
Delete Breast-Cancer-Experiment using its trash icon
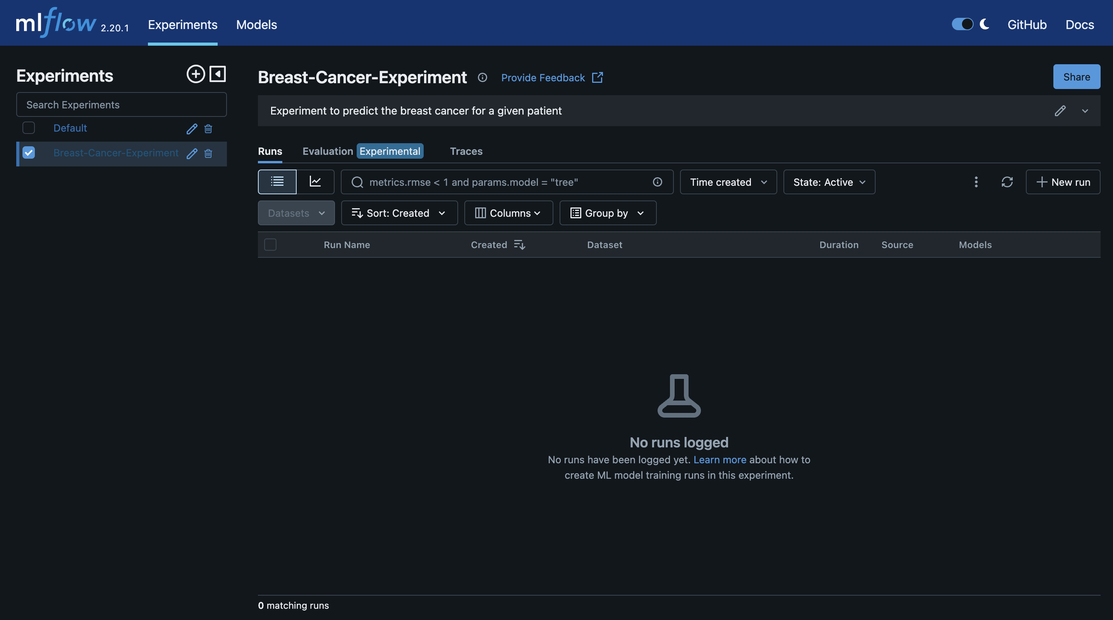point(208,153)
